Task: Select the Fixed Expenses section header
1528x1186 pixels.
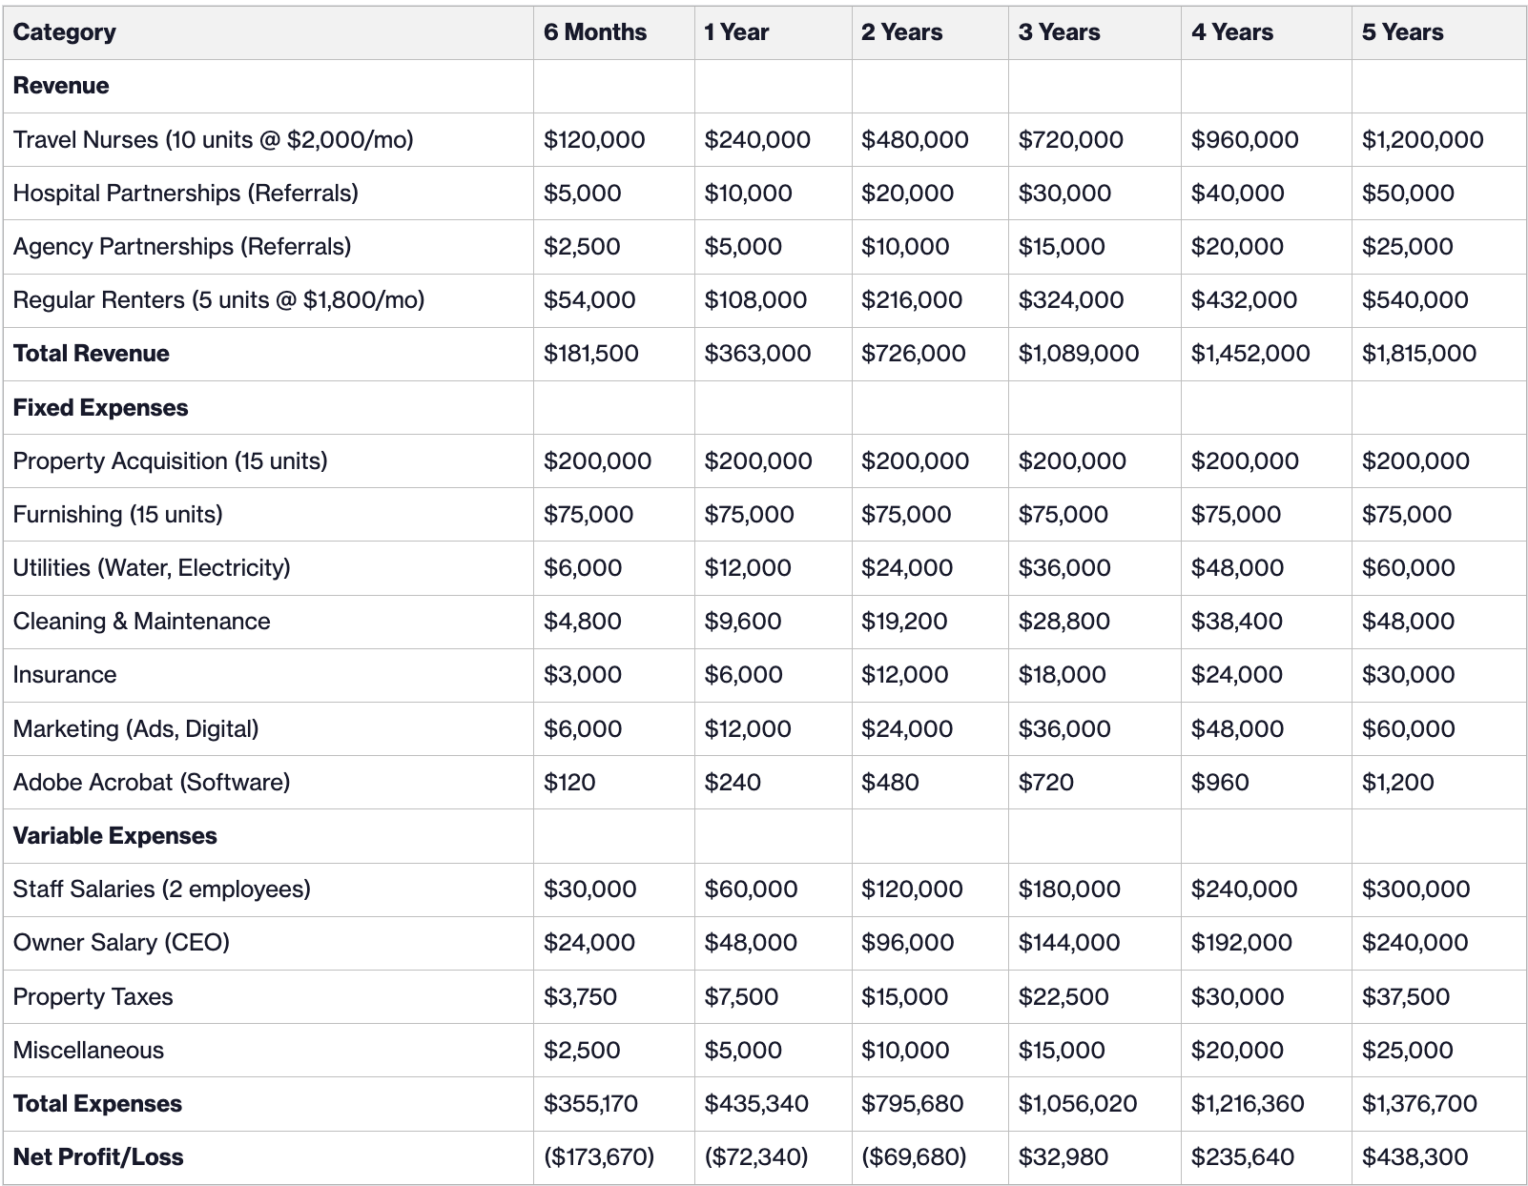Action: click(x=100, y=407)
